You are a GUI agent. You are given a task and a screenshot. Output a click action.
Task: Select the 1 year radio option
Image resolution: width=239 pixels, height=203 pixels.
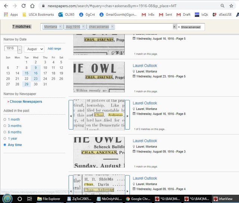click(5, 138)
